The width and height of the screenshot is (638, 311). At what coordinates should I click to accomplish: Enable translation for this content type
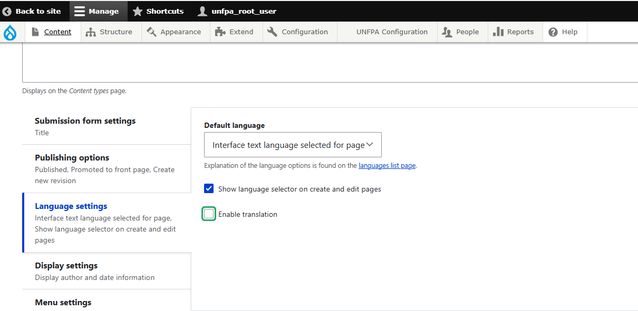click(x=209, y=214)
